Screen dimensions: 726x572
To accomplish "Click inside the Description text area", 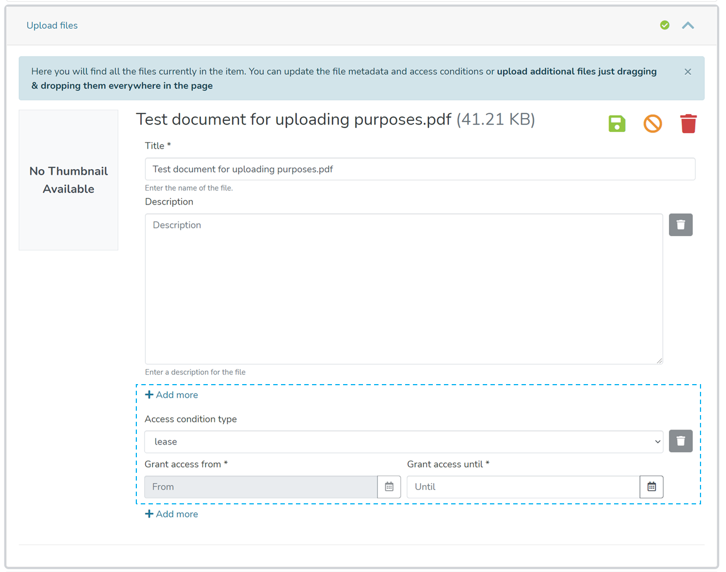I will [x=403, y=289].
